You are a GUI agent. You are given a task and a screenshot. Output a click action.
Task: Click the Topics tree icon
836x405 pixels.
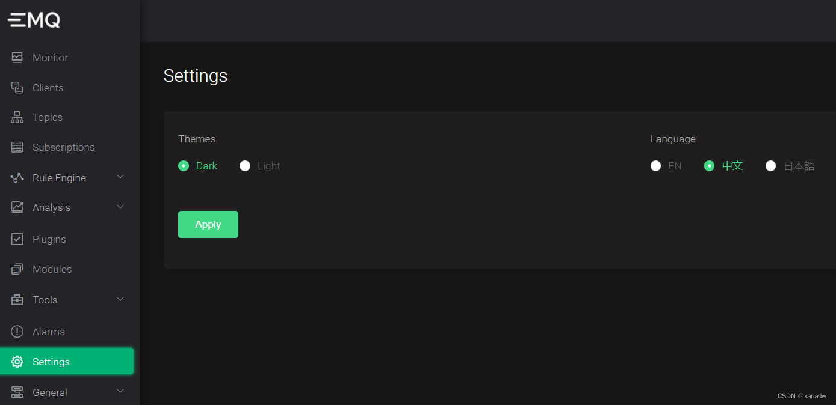(17, 117)
